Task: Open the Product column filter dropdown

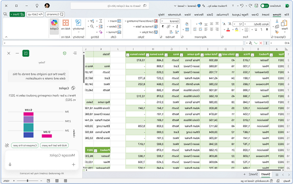Action: [252, 55]
